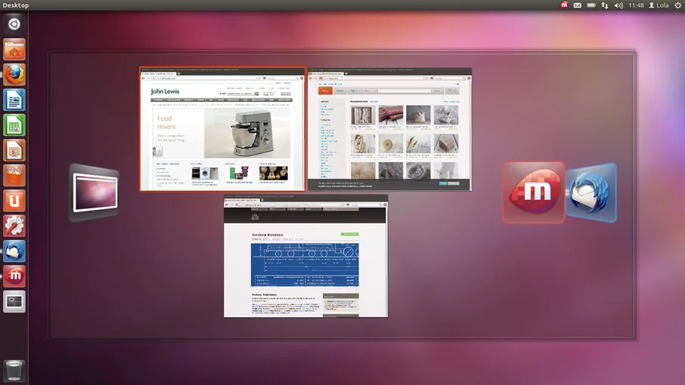Viewport: 685px width, 385px height.
Task: Open the mail messaging indicator
Action: click(x=578, y=5)
